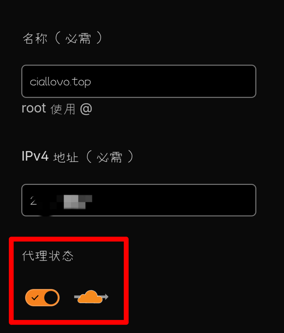The width and height of the screenshot is (284, 333).
Task: Disable the 代理状态 proxy toggle
Action: [42, 297]
